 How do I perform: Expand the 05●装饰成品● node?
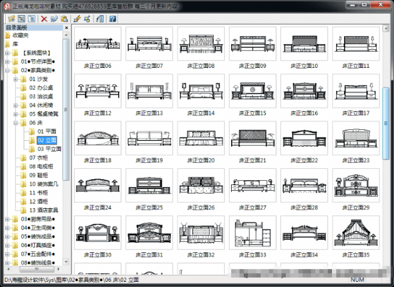[x=8, y=237]
